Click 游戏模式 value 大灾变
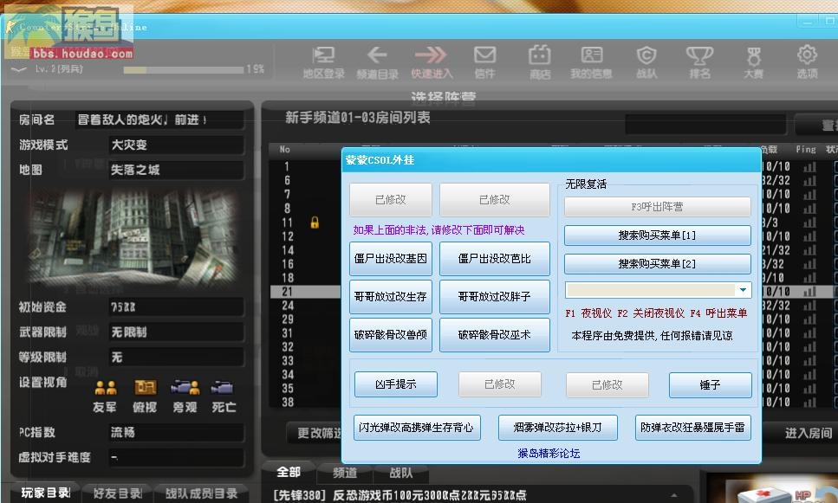The width and height of the screenshot is (838, 503). (x=177, y=145)
